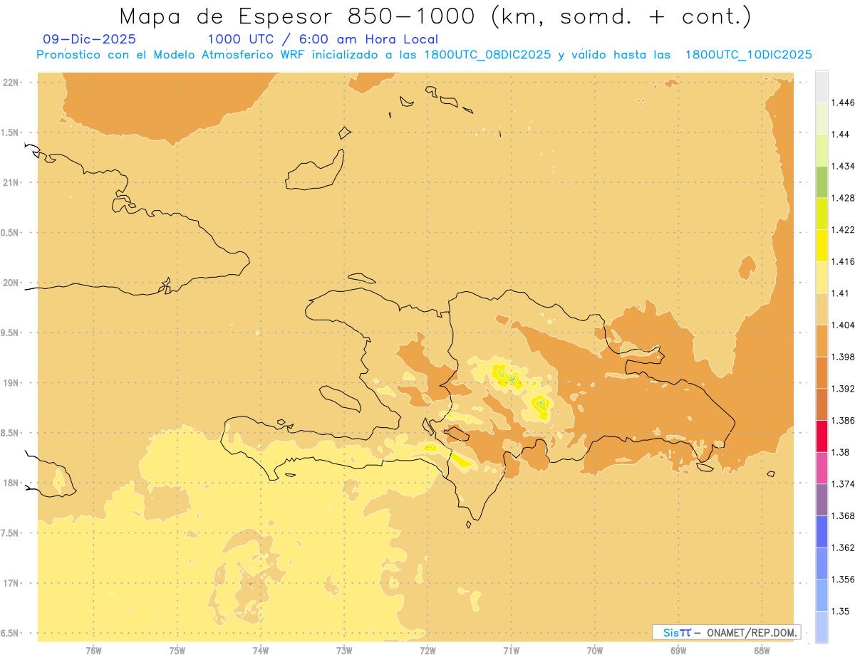Click legend value 1.404
The image size is (855, 660).
(842, 325)
